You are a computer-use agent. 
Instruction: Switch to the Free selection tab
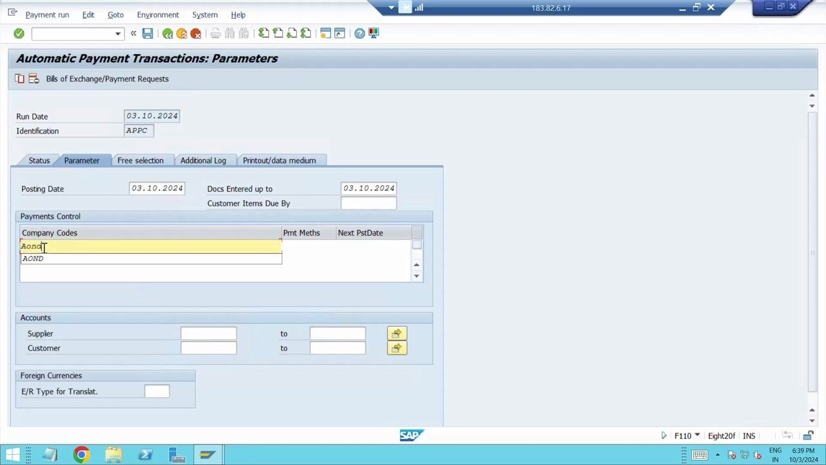point(141,160)
